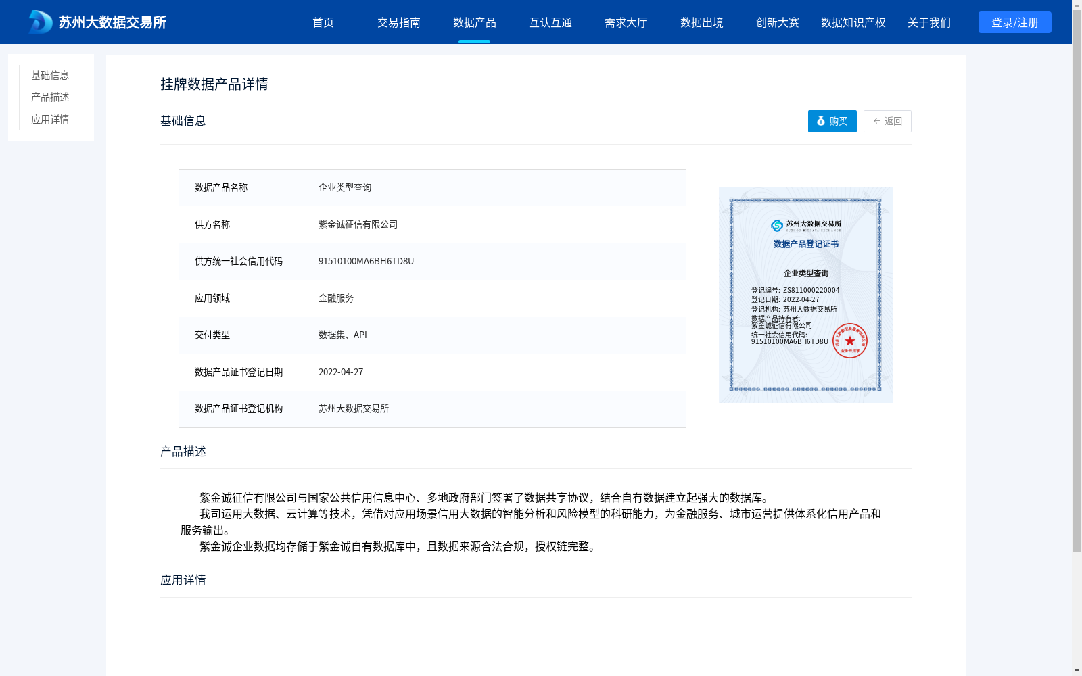Select the 企业类型查询 product name cell
Viewport: 1082px width, 676px height.
tap(497, 187)
